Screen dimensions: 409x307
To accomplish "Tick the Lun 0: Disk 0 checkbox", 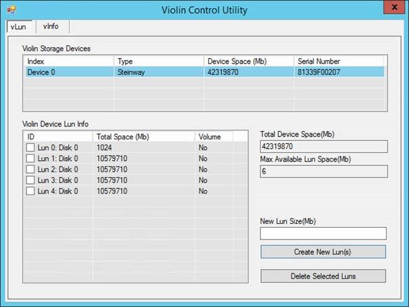I will pos(30,147).
